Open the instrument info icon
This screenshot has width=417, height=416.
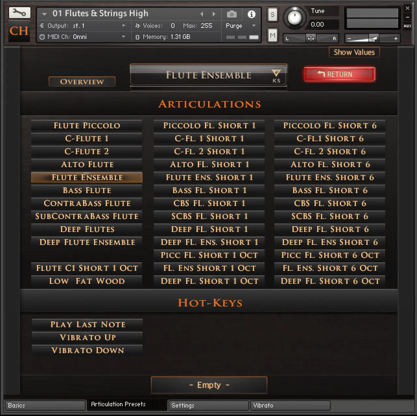pos(251,14)
